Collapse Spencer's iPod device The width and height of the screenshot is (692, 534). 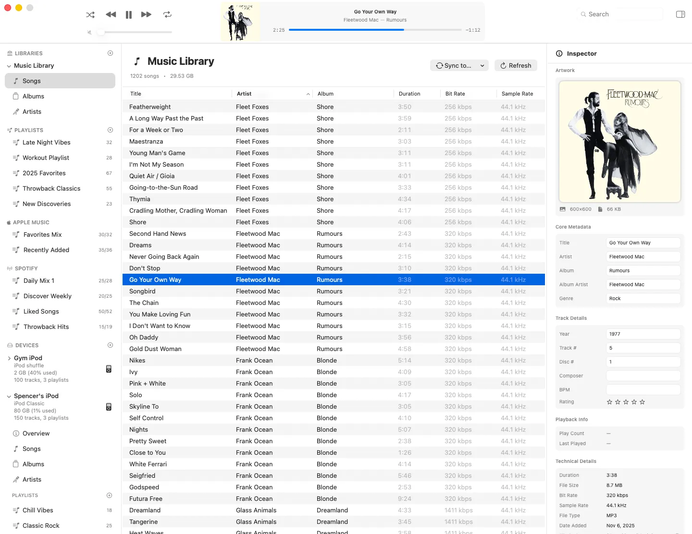tap(9, 396)
